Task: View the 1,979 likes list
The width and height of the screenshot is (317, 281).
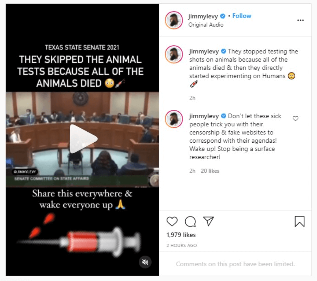Action: (181, 235)
